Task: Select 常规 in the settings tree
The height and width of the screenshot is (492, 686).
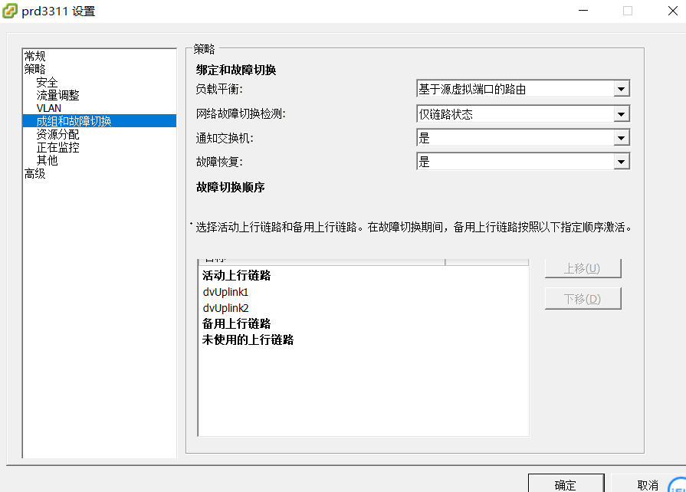Action: click(x=35, y=56)
